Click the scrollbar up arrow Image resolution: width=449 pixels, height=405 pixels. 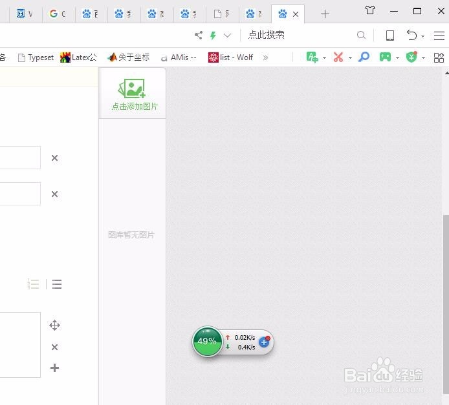tap(446, 73)
